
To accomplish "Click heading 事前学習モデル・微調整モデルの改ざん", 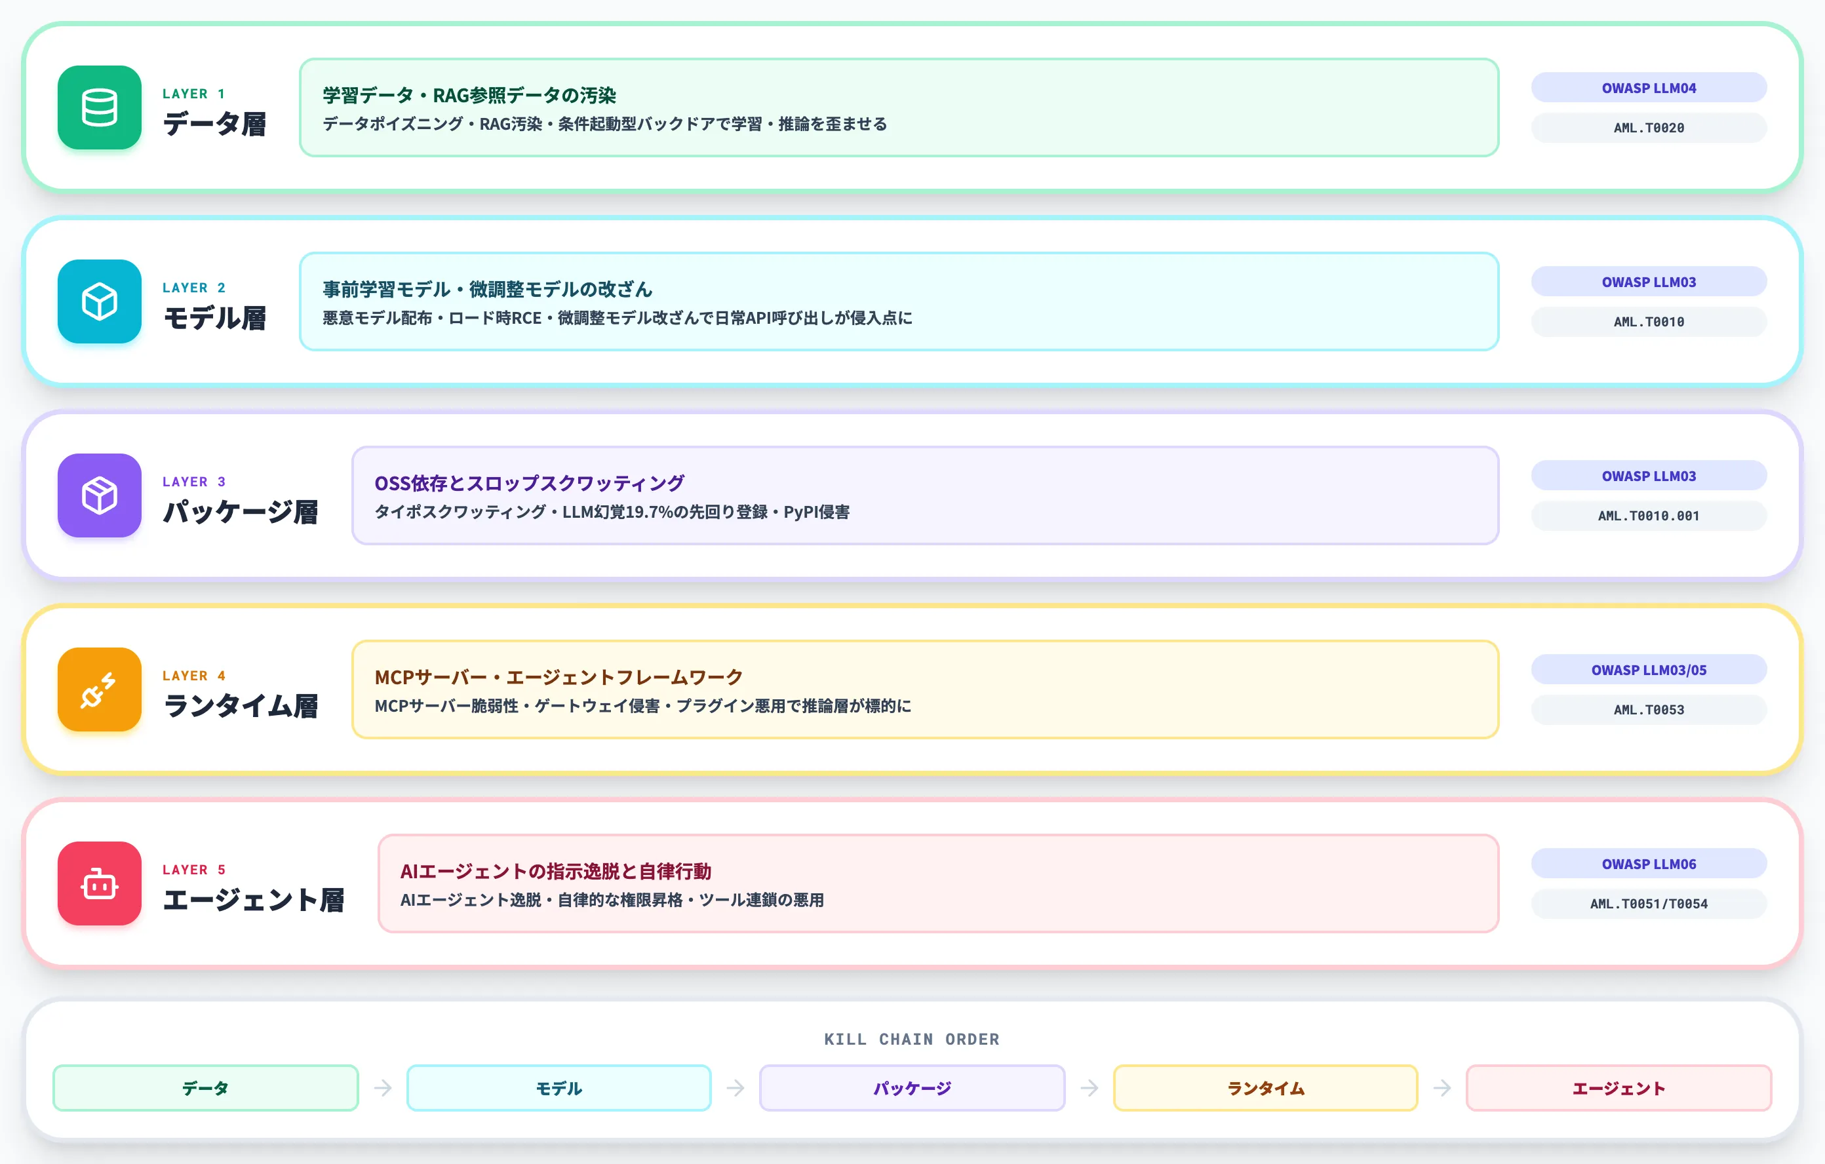I will click(x=487, y=290).
